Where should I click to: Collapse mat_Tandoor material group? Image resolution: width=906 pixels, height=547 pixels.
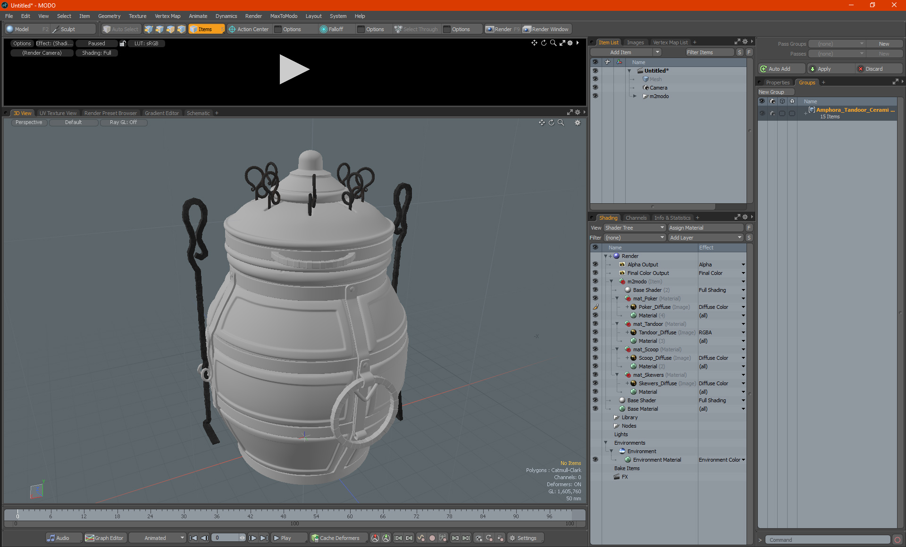point(617,324)
